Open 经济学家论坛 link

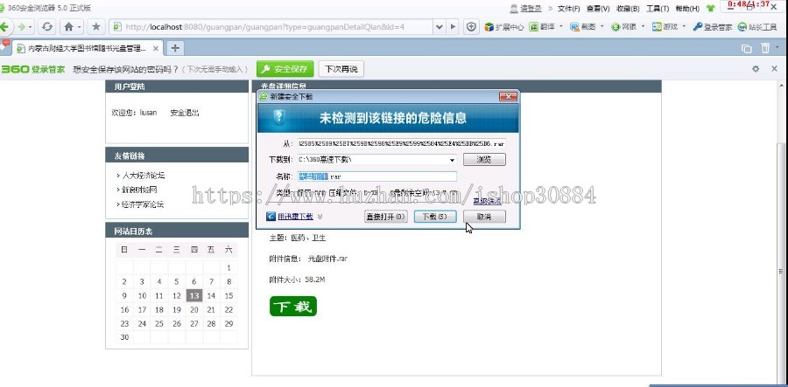coord(143,204)
